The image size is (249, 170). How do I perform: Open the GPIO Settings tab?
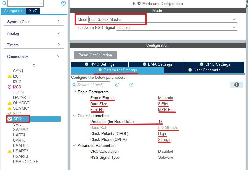215,64
